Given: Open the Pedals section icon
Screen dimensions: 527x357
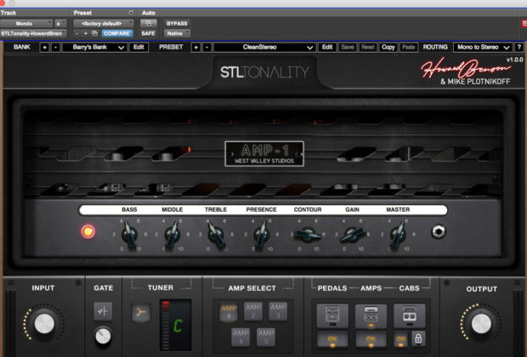Looking at the screenshot, I should coord(332,315).
